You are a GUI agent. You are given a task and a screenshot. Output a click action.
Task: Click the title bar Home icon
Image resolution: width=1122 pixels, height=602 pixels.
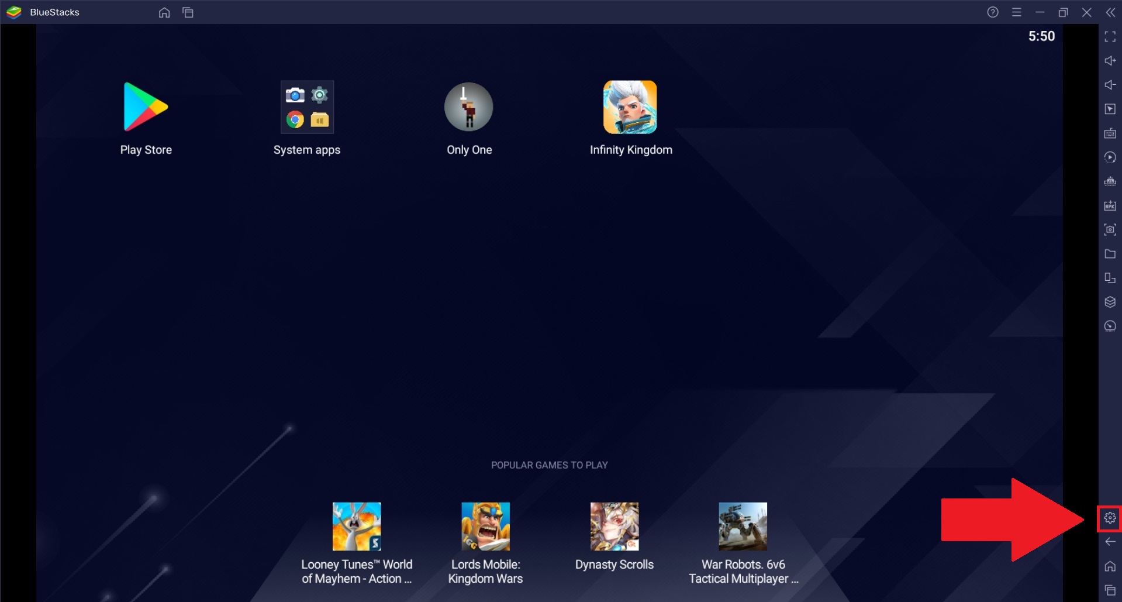tap(164, 12)
